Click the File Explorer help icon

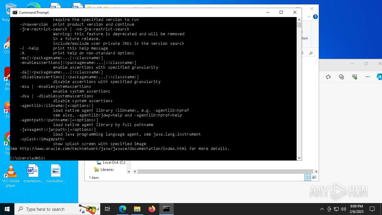tap(315, 17)
